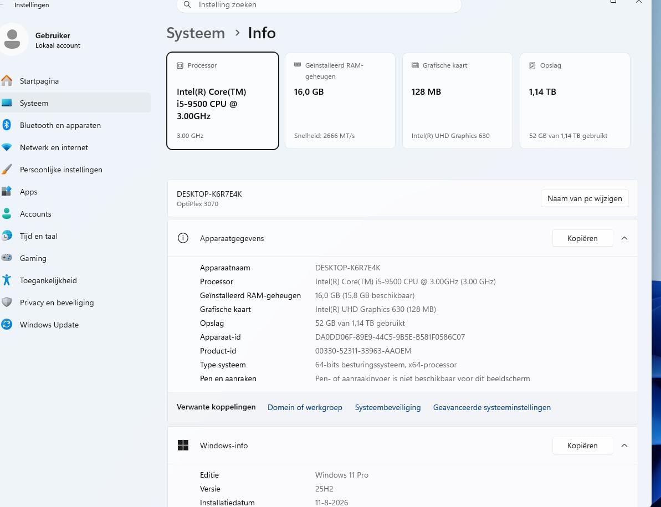Collapse the Windows-info section chevron

click(x=624, y=445)
